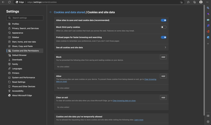Open the Shopping briefcase sidebar icon
The image size is (211, 125).
[208, 20]
